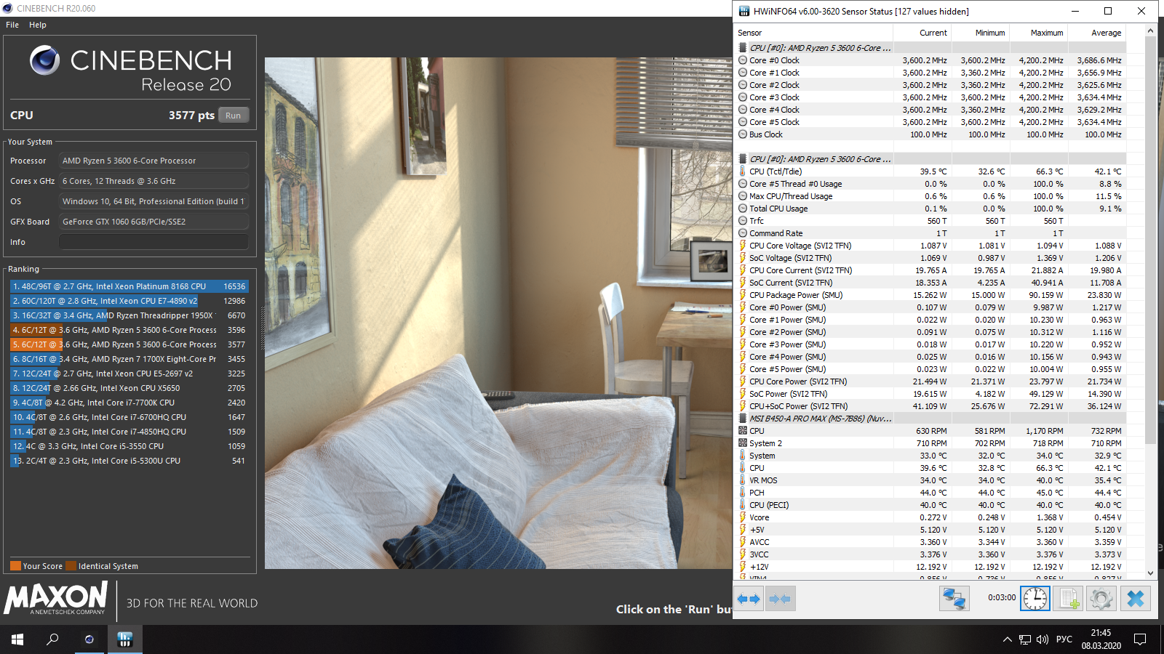Open the Windows Start menu
This screenshot has width=1164, height=654.
point(17,639)
